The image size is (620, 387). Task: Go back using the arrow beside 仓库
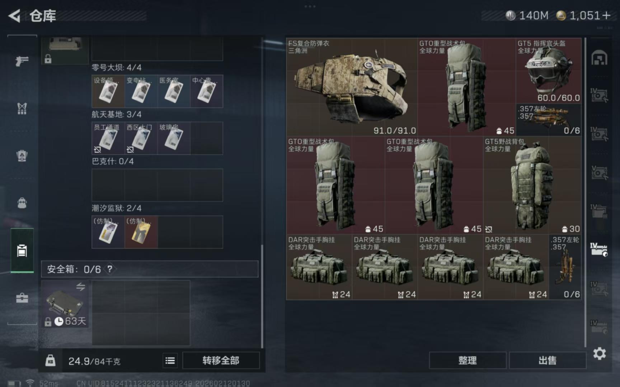coord(14,16)
